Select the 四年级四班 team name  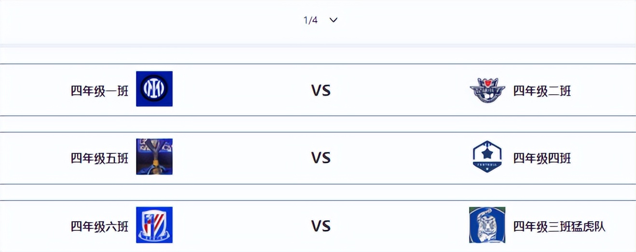[542, 158]
